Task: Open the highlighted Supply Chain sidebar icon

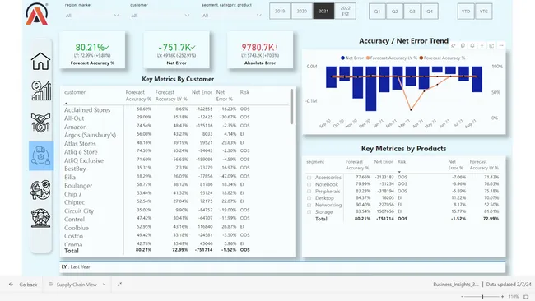Action: pos(41,155)
